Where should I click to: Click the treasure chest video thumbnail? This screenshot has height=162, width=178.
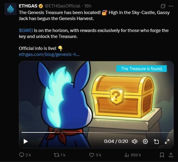click(96, 105)
